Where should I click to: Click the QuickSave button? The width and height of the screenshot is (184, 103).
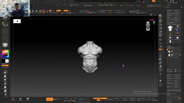[x=138, y=1]
